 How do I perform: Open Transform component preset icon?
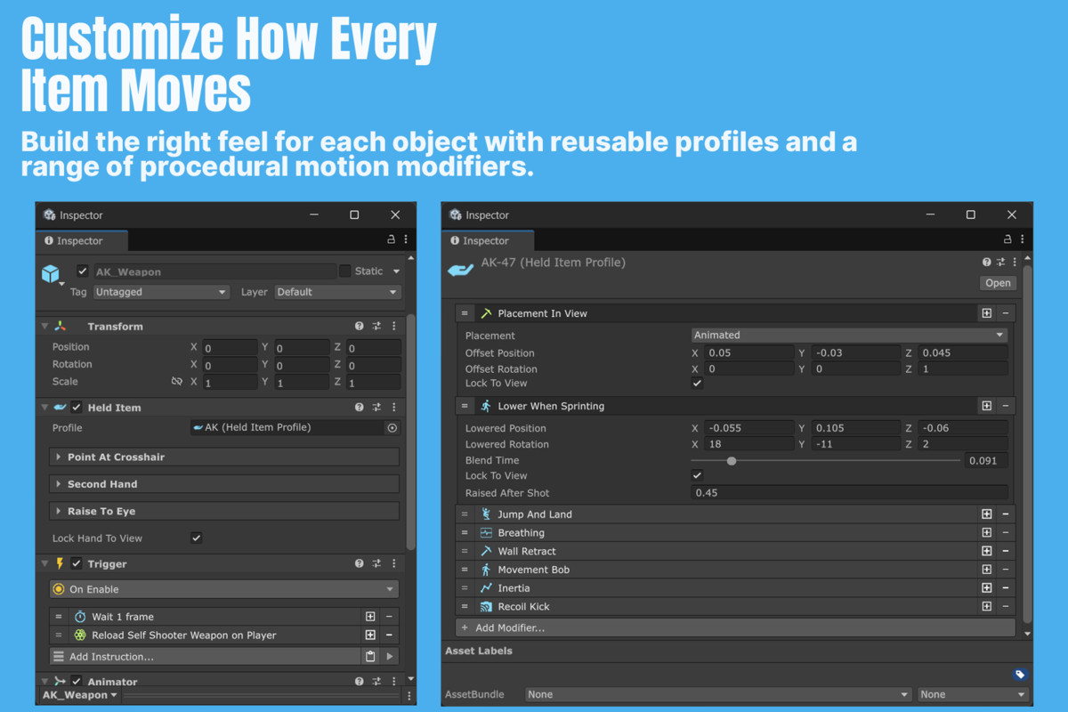click(376, 327)
